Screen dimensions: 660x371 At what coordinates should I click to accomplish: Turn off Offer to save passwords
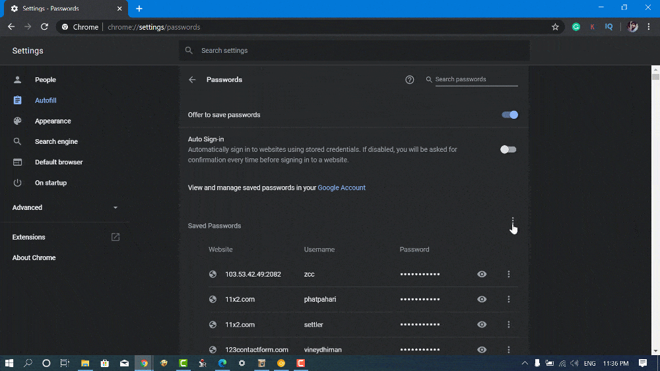pyautogui.click(x=510, y=115)
